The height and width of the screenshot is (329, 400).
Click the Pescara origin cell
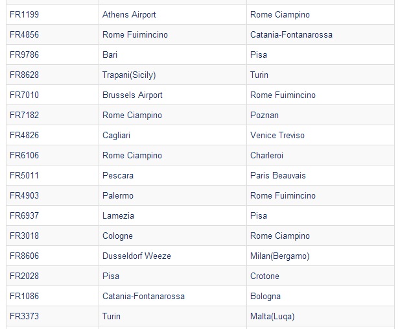coord(172,175)
